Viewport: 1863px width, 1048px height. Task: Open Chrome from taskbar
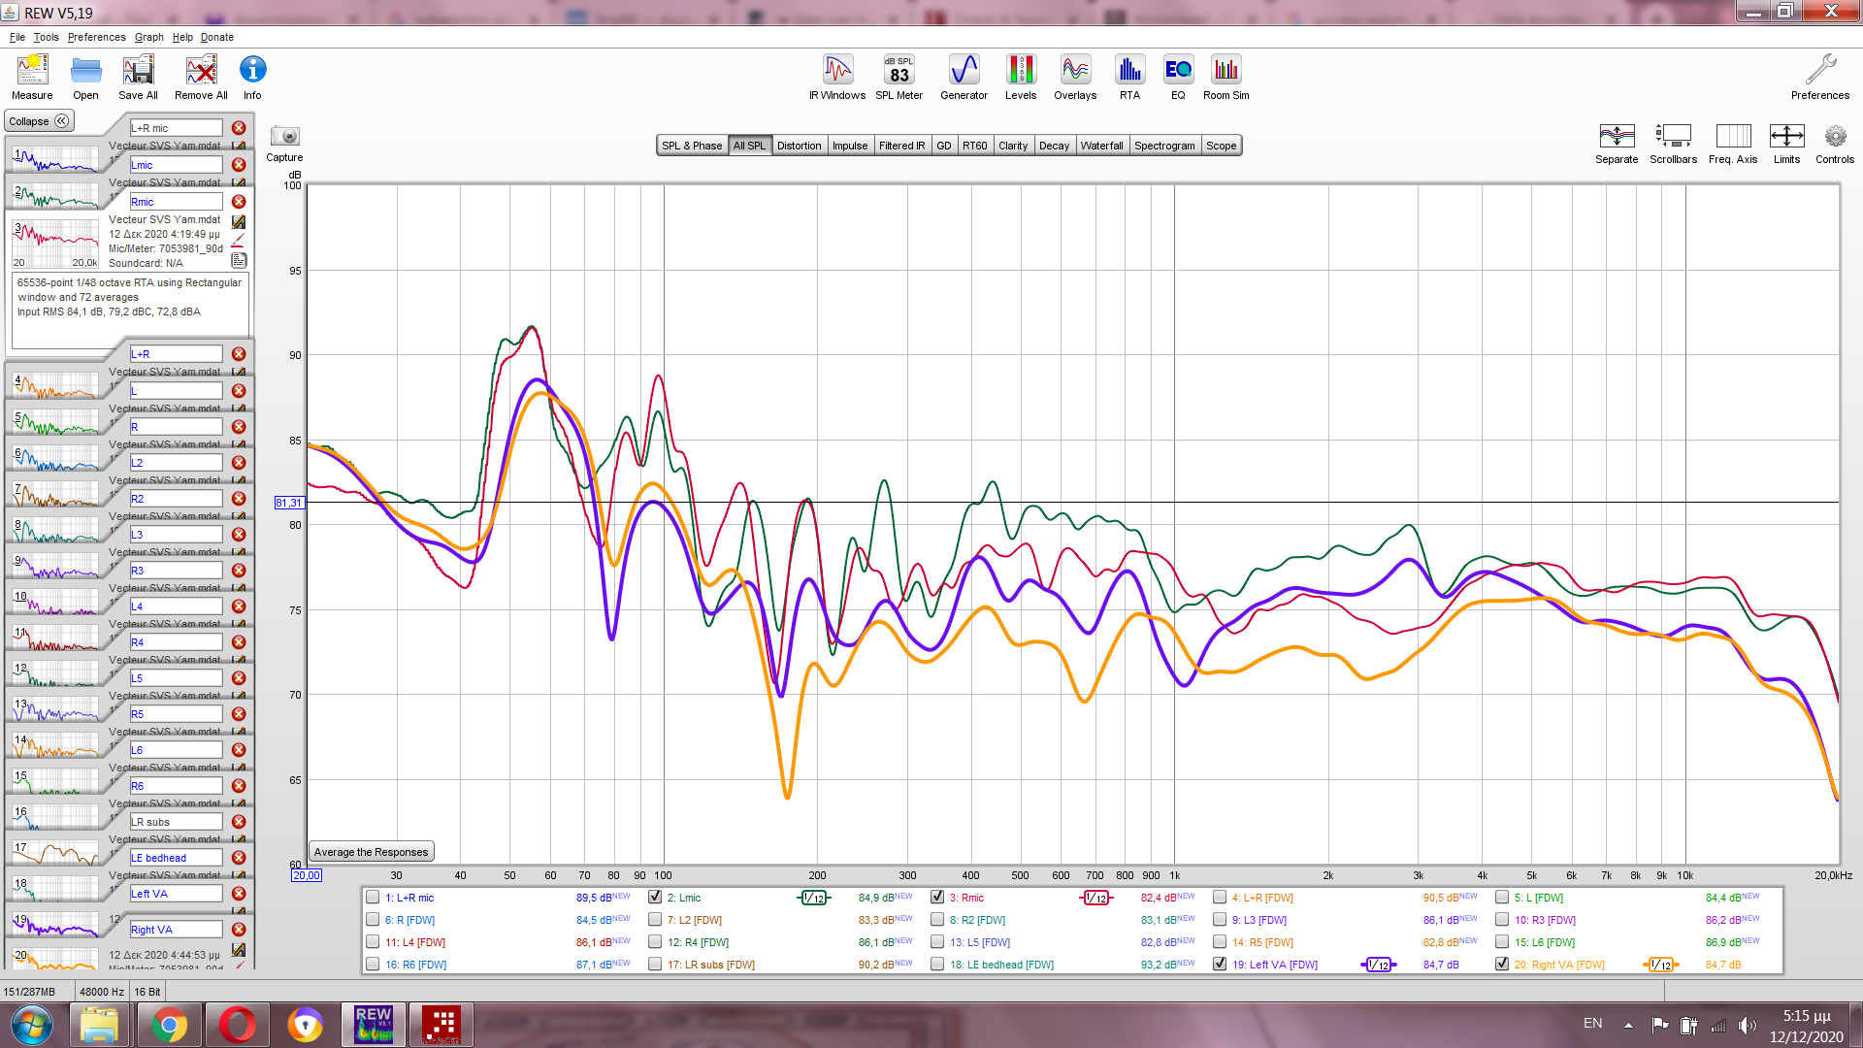(169, 1025)
